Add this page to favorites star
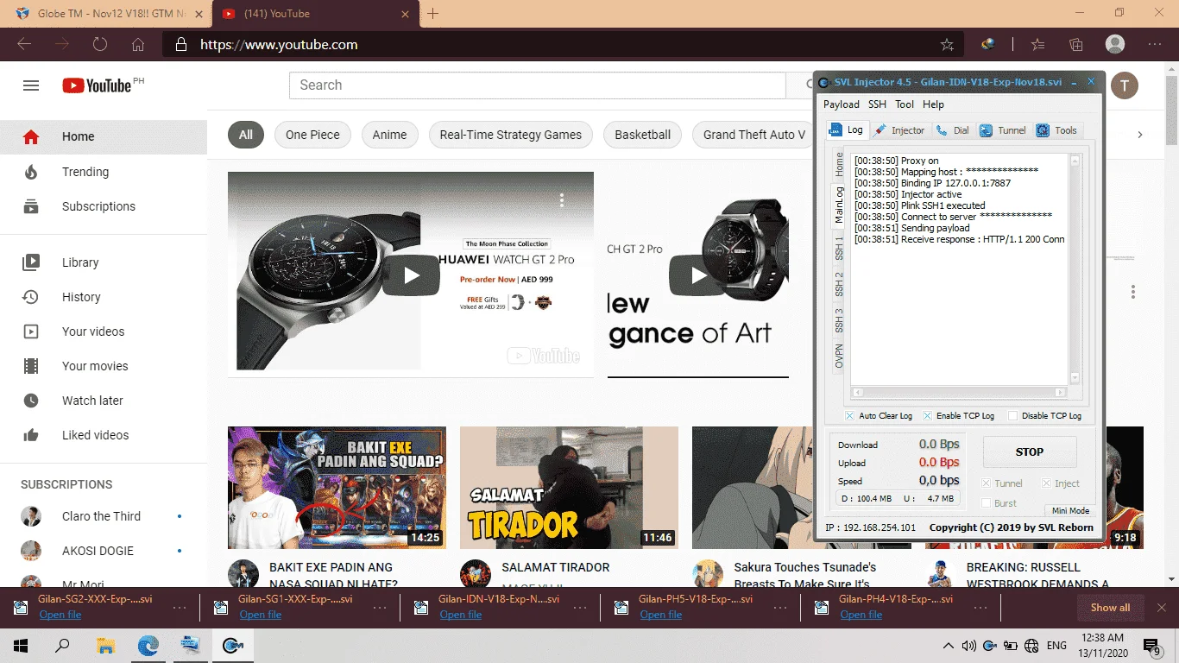 [x=947, y=45]
